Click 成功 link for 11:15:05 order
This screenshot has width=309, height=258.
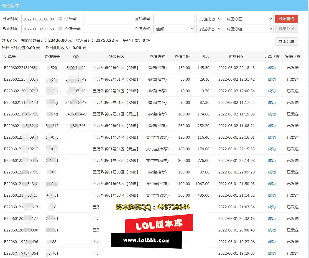(272, 114)
